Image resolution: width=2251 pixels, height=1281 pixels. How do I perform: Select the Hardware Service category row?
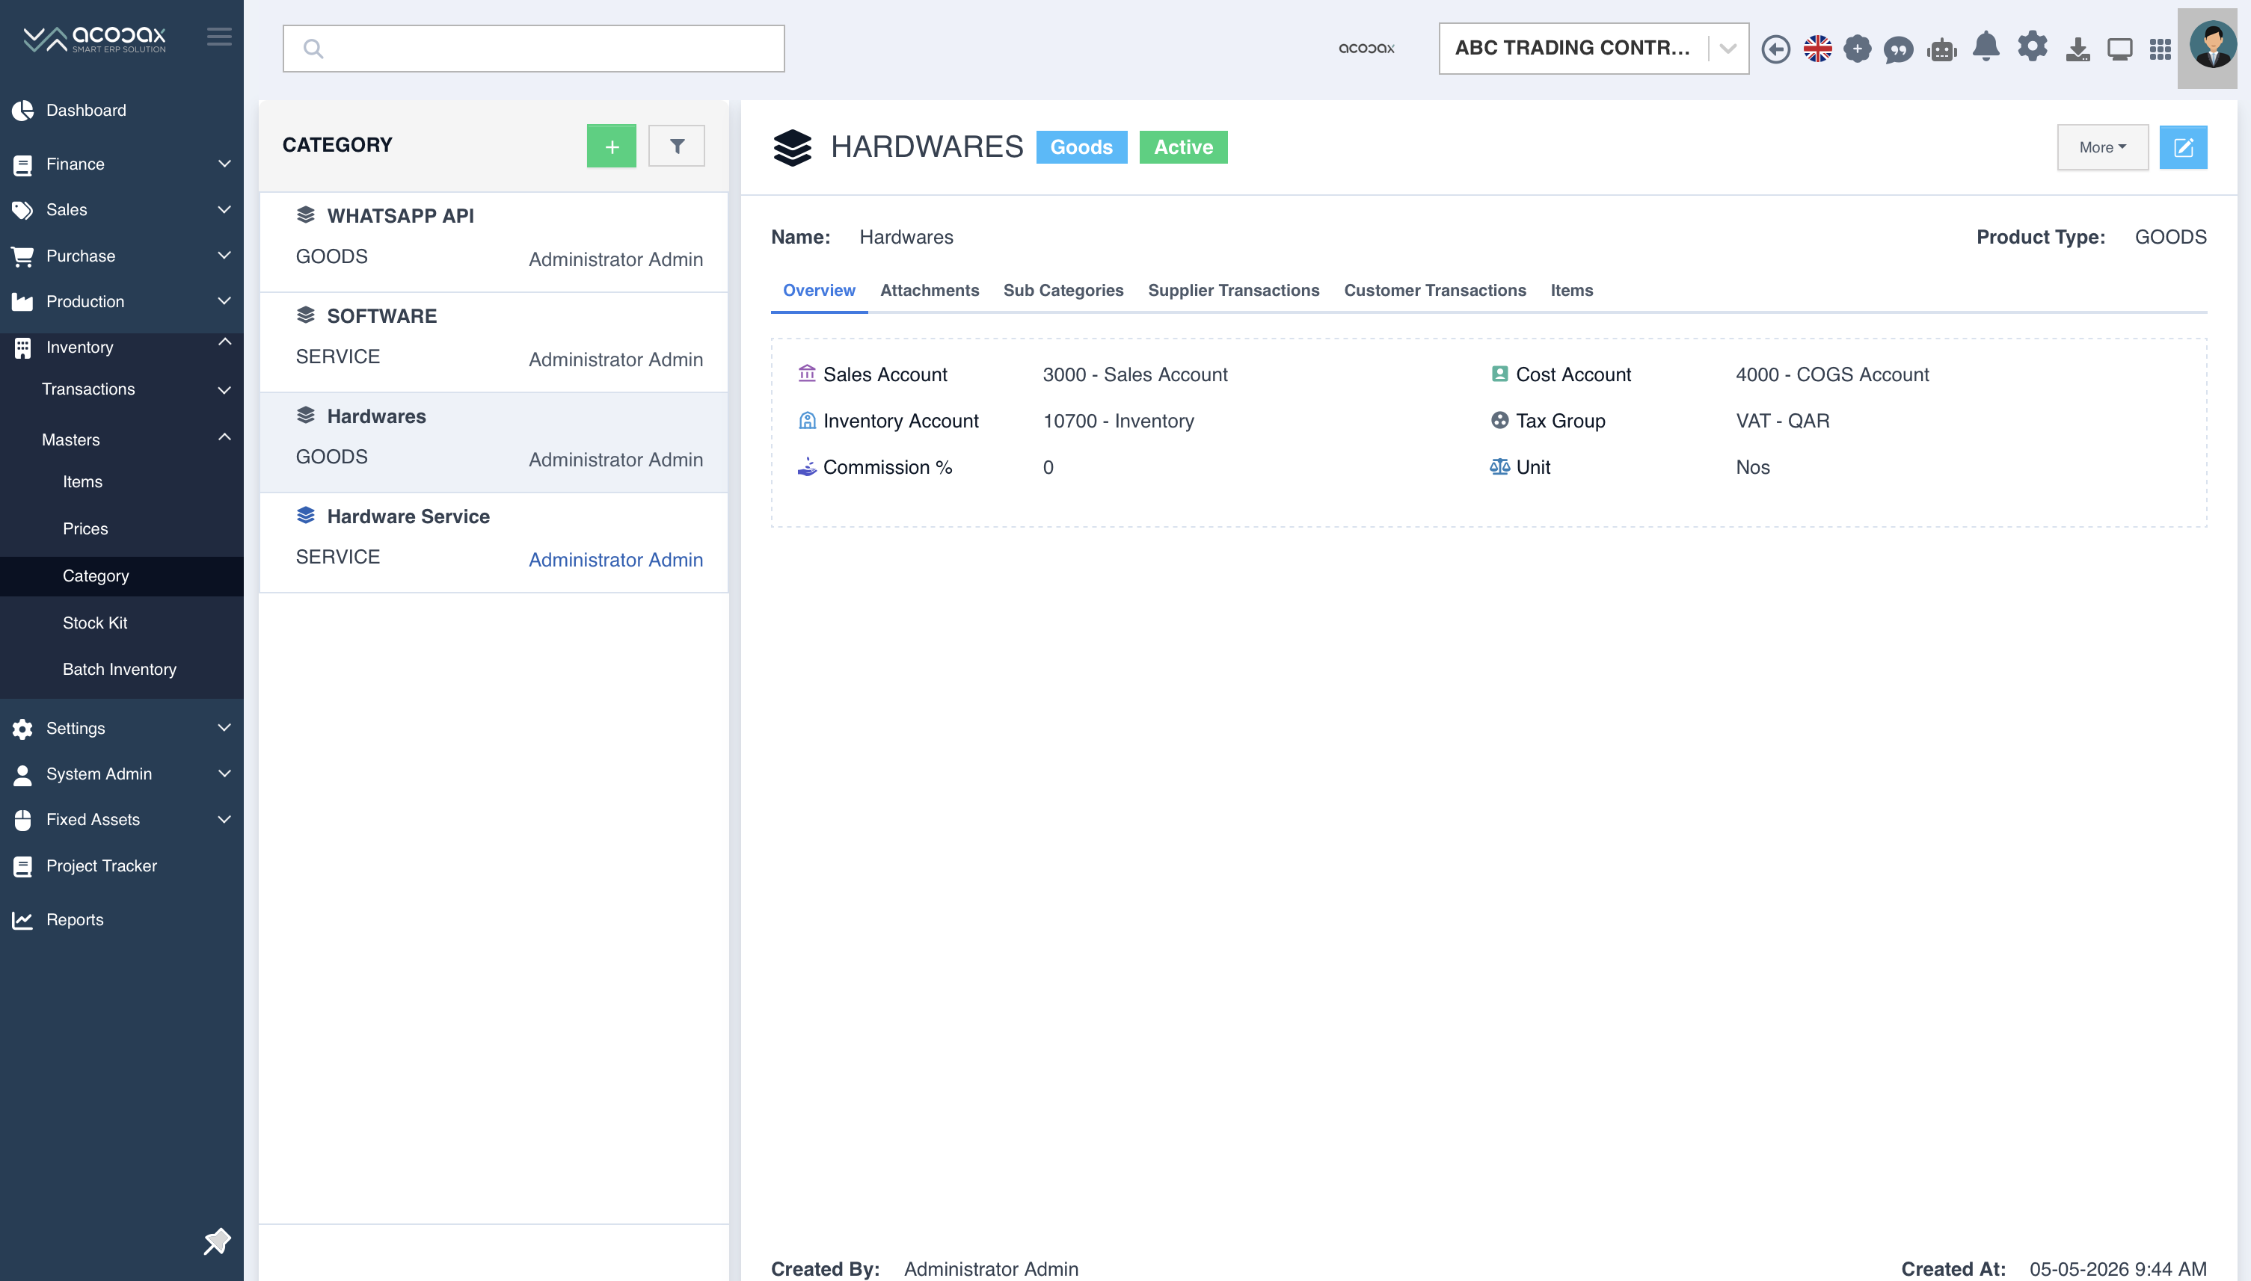point(494,543)
